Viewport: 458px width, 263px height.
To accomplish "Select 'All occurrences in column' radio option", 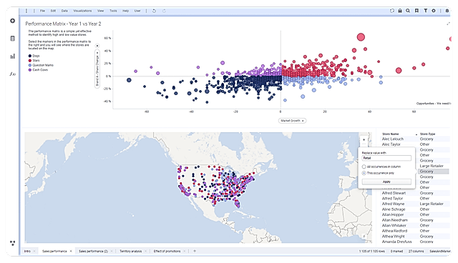I will 364,167.
